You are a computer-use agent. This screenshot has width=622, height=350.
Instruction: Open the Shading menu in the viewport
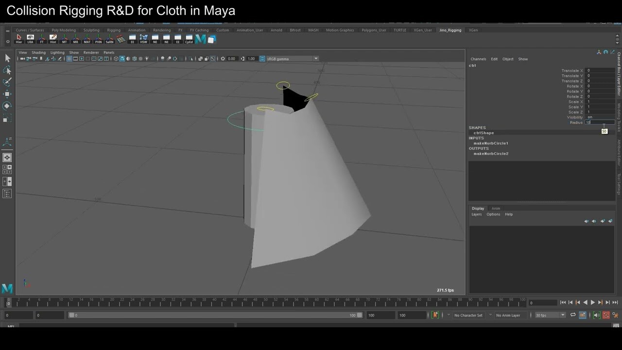(x=38, y=52)
